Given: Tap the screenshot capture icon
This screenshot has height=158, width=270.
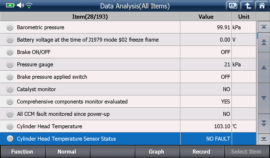Looking at the screenshot, I should tap(233, 6).
